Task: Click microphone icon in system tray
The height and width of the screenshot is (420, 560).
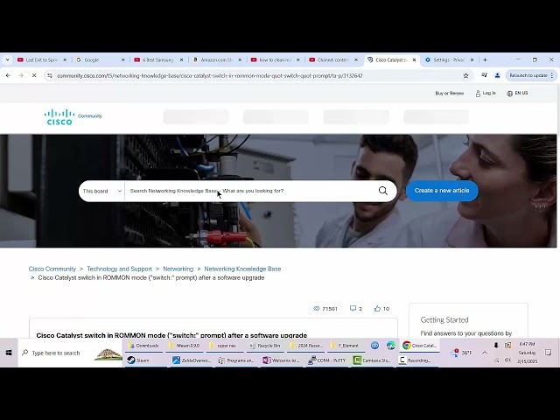Action: click(496, 345)
